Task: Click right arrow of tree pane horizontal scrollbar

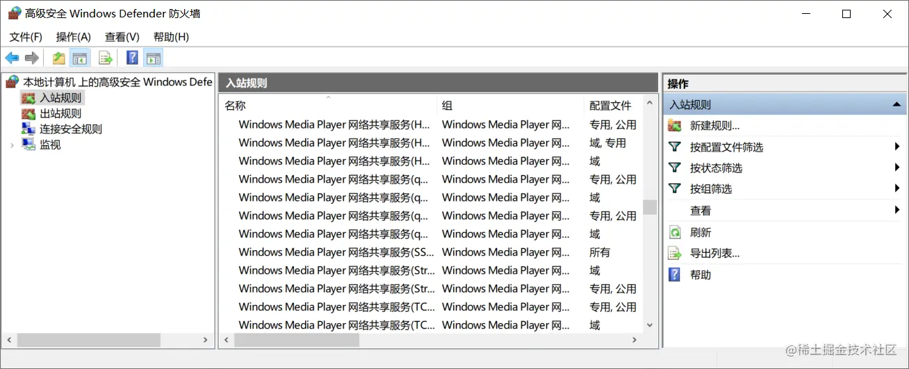Action: [206, 340]
